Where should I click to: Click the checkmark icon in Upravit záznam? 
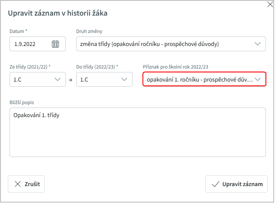215,184
